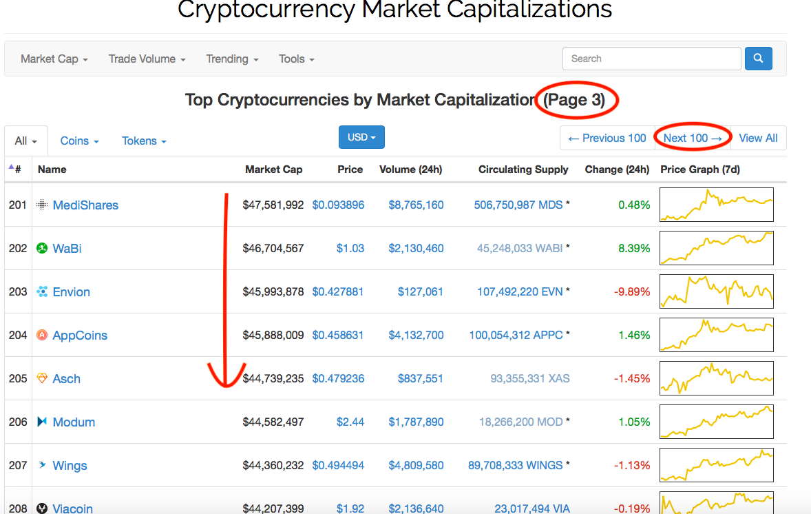
Task: Click the WaBi 7-day price graph
Action: coord(716,248)
